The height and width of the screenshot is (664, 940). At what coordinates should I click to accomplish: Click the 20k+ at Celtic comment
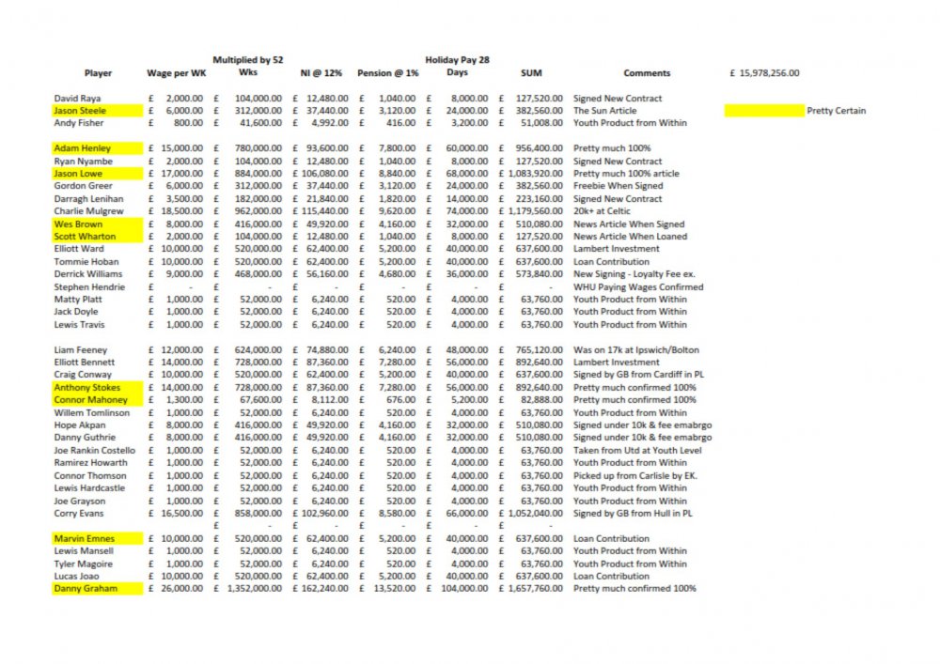[x=604, y=211]
